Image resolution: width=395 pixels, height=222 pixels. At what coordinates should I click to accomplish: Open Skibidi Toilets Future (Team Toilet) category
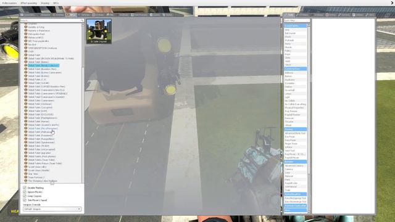tap(45, 163)
